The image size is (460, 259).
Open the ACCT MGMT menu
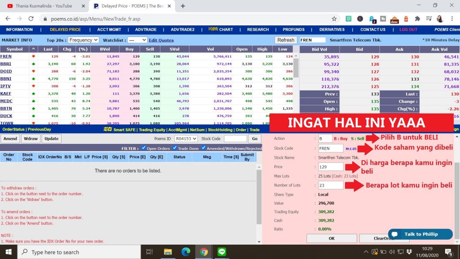109,30
